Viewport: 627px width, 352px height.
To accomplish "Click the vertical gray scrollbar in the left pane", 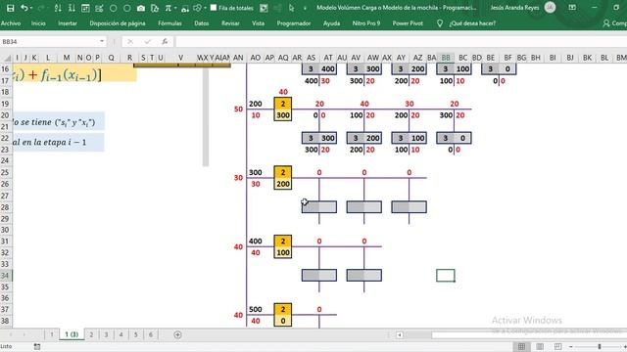I will pyautogui.click(x=206, y=115).
